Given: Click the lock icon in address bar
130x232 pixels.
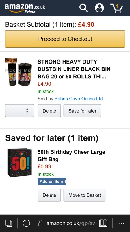Looking at the screenshot, I should [x=41, y=223].
